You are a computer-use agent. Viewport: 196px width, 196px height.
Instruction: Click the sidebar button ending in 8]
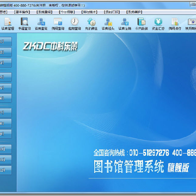pos(5,124)
